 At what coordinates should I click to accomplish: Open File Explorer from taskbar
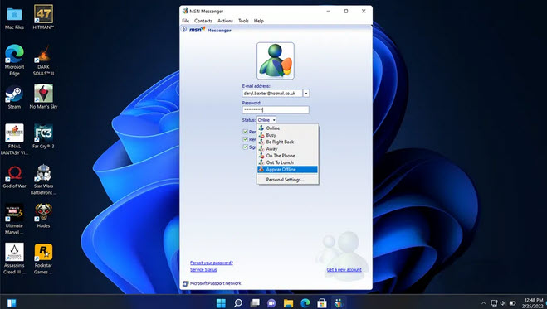(288, 303)
